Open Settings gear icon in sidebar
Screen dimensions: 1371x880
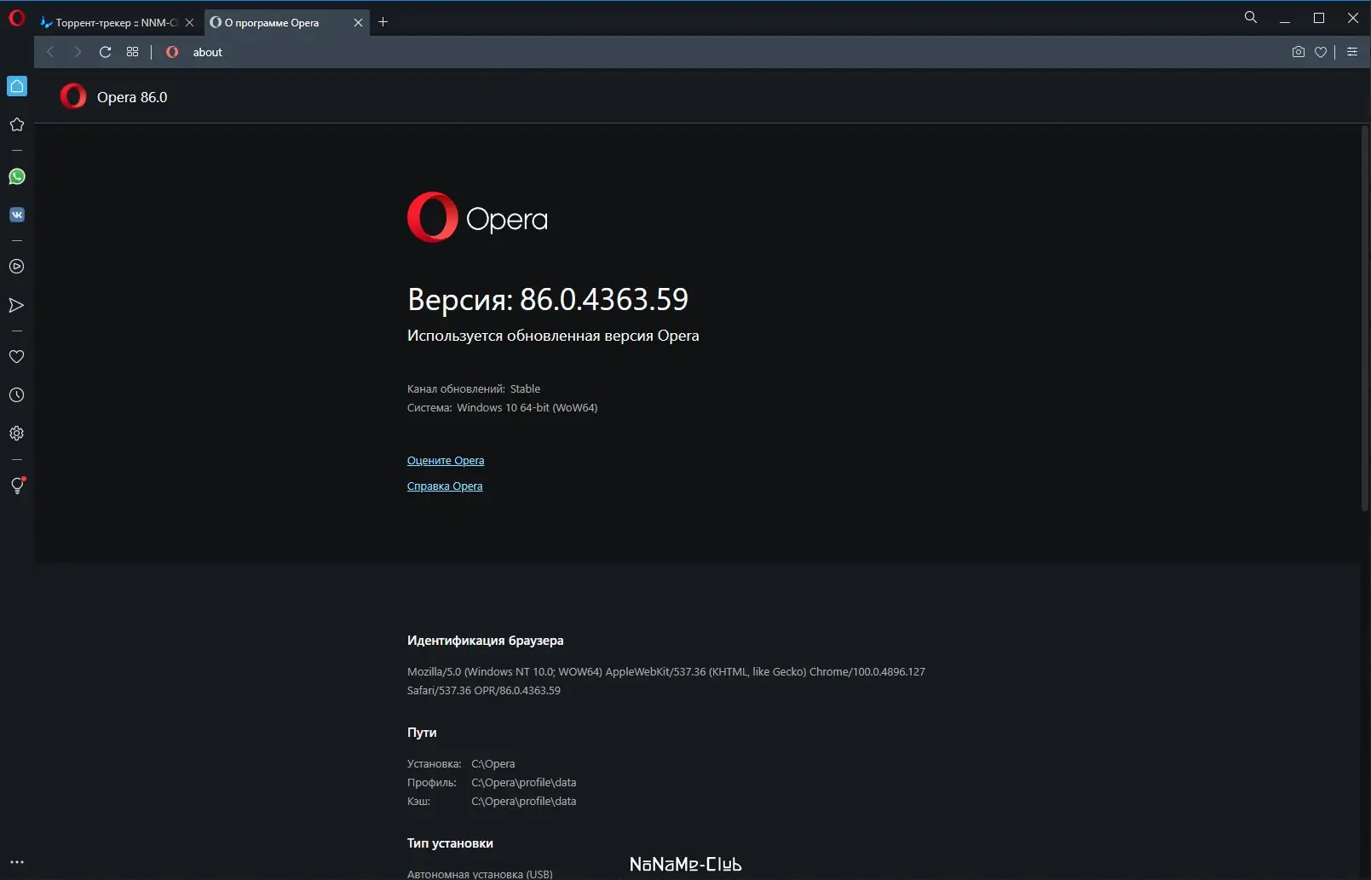coord(16,434)
